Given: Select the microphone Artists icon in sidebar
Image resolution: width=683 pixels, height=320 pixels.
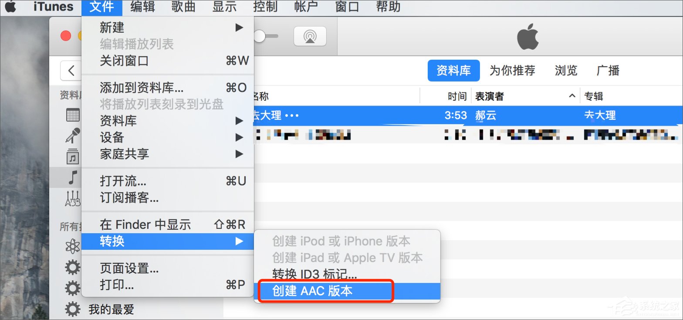Looking at the screenshot, I should click(x=73, y=135).
